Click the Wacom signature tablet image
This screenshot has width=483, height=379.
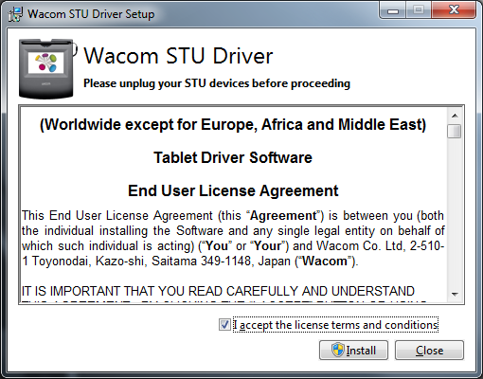tap(47, 69)
